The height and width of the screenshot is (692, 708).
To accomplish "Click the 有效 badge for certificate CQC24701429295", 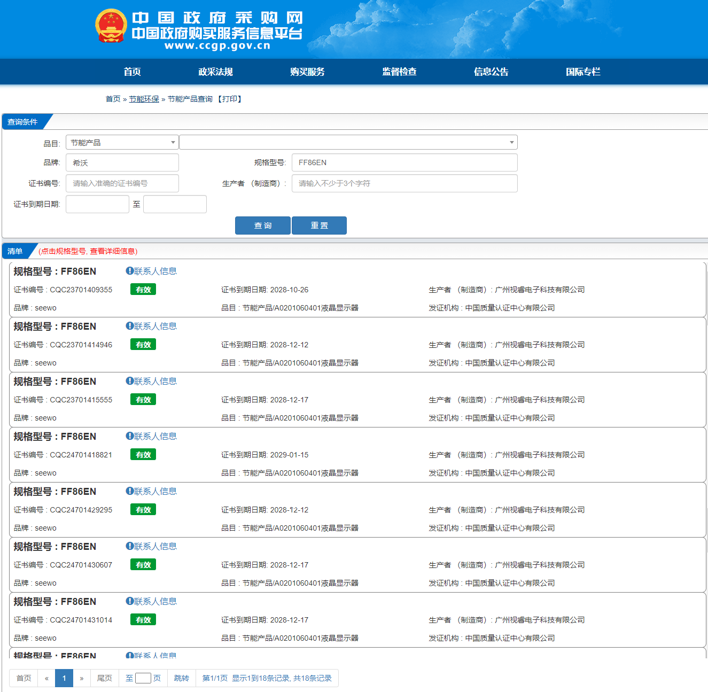I will coord(143,510).
